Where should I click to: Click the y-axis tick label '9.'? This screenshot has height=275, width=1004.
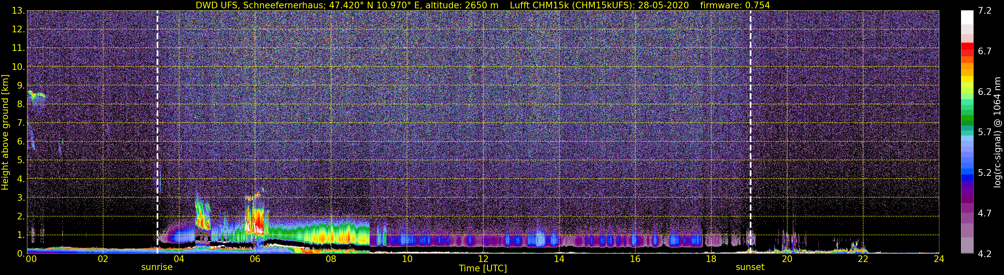pyautogui.click(x=21, y=85)
